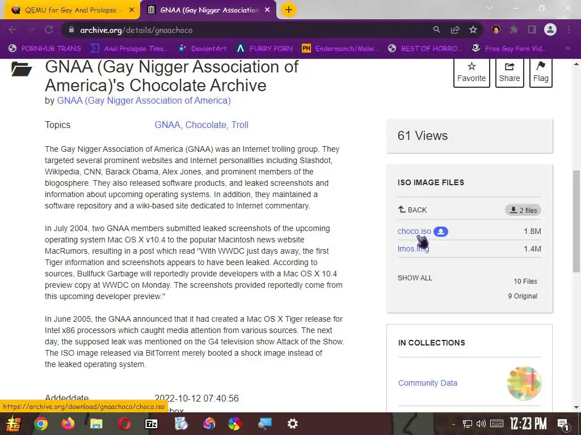Click the 10 Files link

click(525, 282)
